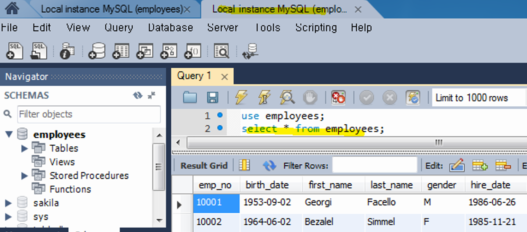Image resolution: width=527 pixels, height=232 pixels.
Task: Open SQL script file icon
Action: point(38,51)
